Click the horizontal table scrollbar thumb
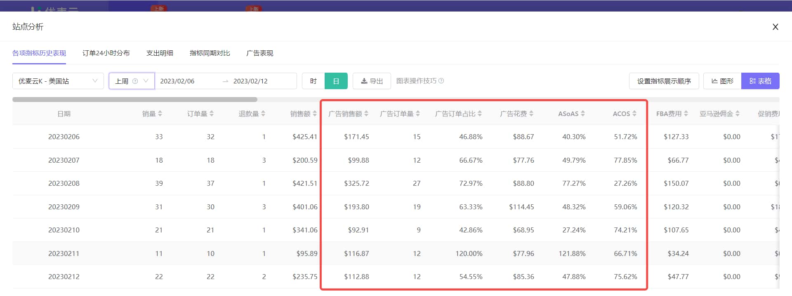 (x=135, y=99)
